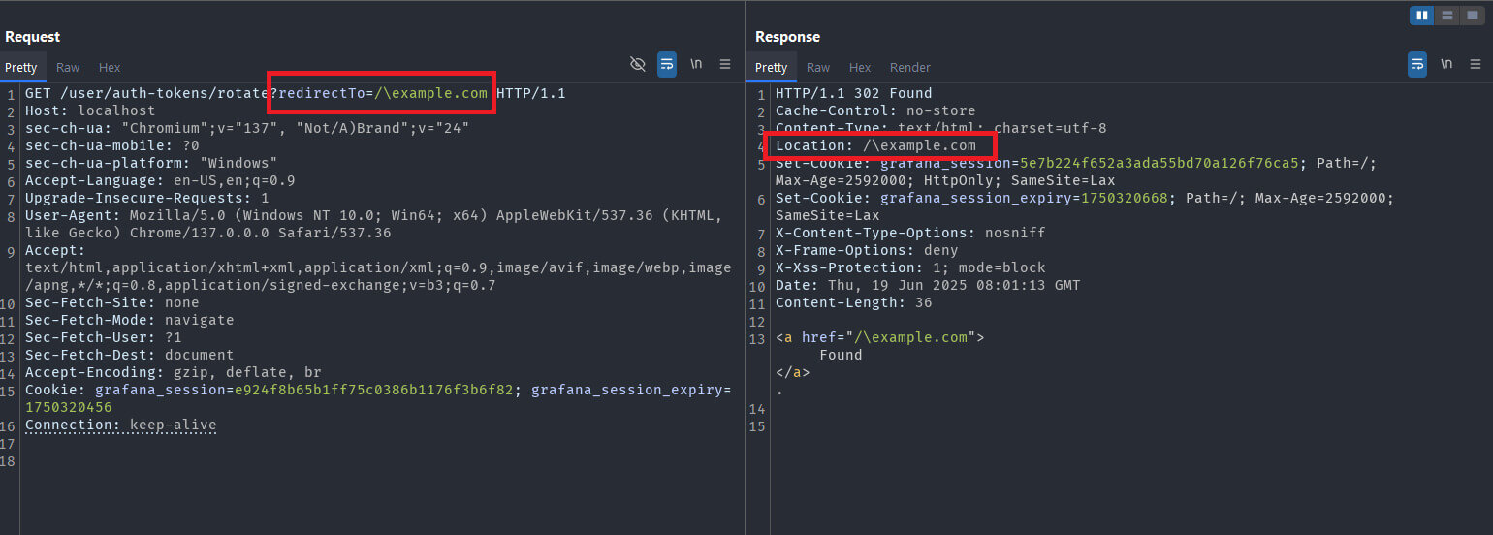Viewport: 1493px width, 535px height.
Task: Click 'HTTP/1.1 302 Found' status line
Action: (x=853, y=94)
